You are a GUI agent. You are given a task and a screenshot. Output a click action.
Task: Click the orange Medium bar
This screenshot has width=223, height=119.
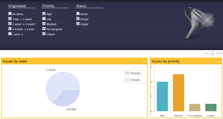178,93
